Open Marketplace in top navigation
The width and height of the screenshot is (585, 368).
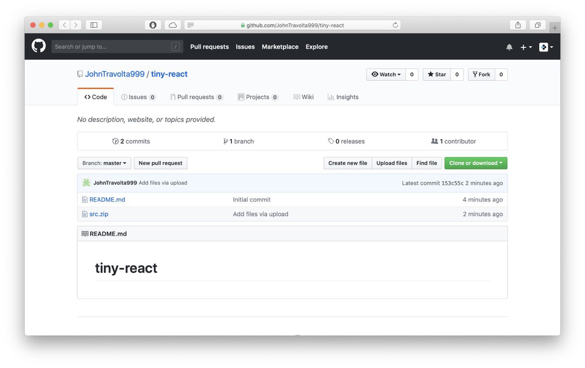pos(280,47)
